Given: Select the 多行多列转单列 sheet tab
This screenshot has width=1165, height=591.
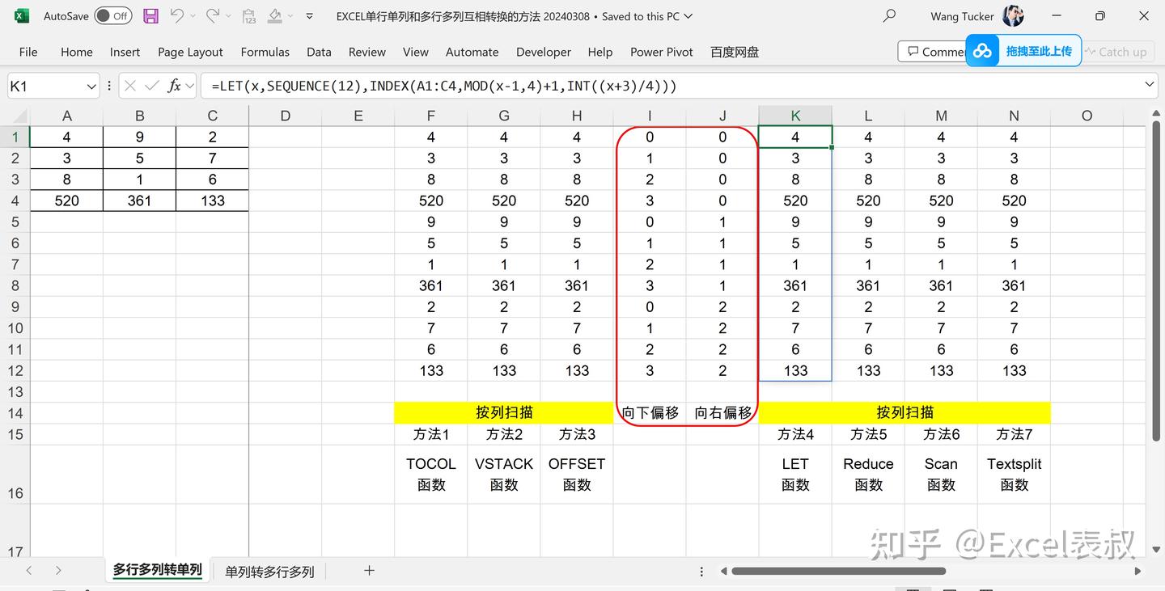Looking at the screenshot, I should [x=158, y=570].
